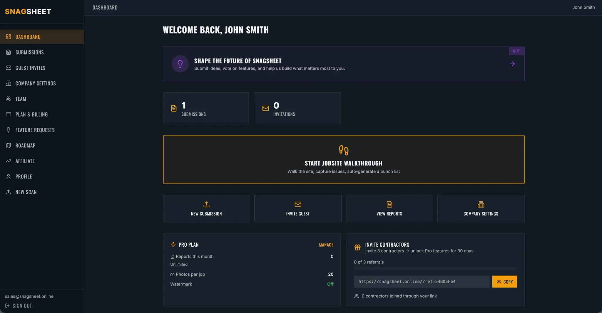Click the upload icon above New Submission
This screenshot has height=313, width=602.
[206, 204]
